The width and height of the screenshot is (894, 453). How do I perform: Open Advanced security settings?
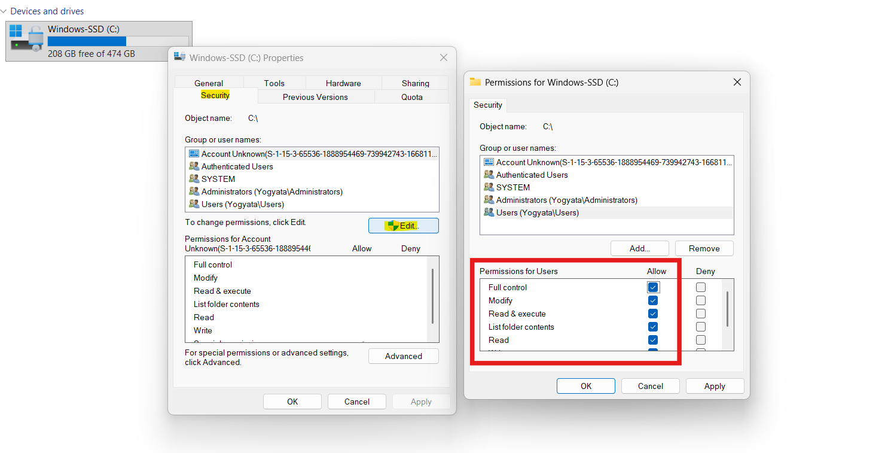[x=403, y=355]
